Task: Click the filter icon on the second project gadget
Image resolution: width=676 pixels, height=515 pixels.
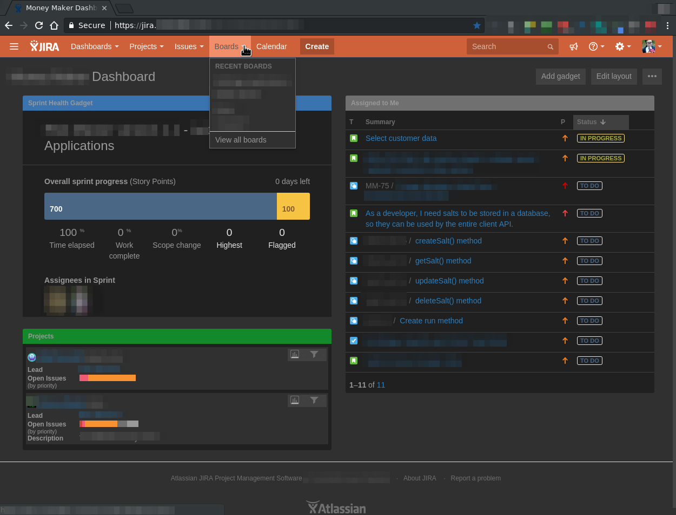Action: (x=315, y=400)
